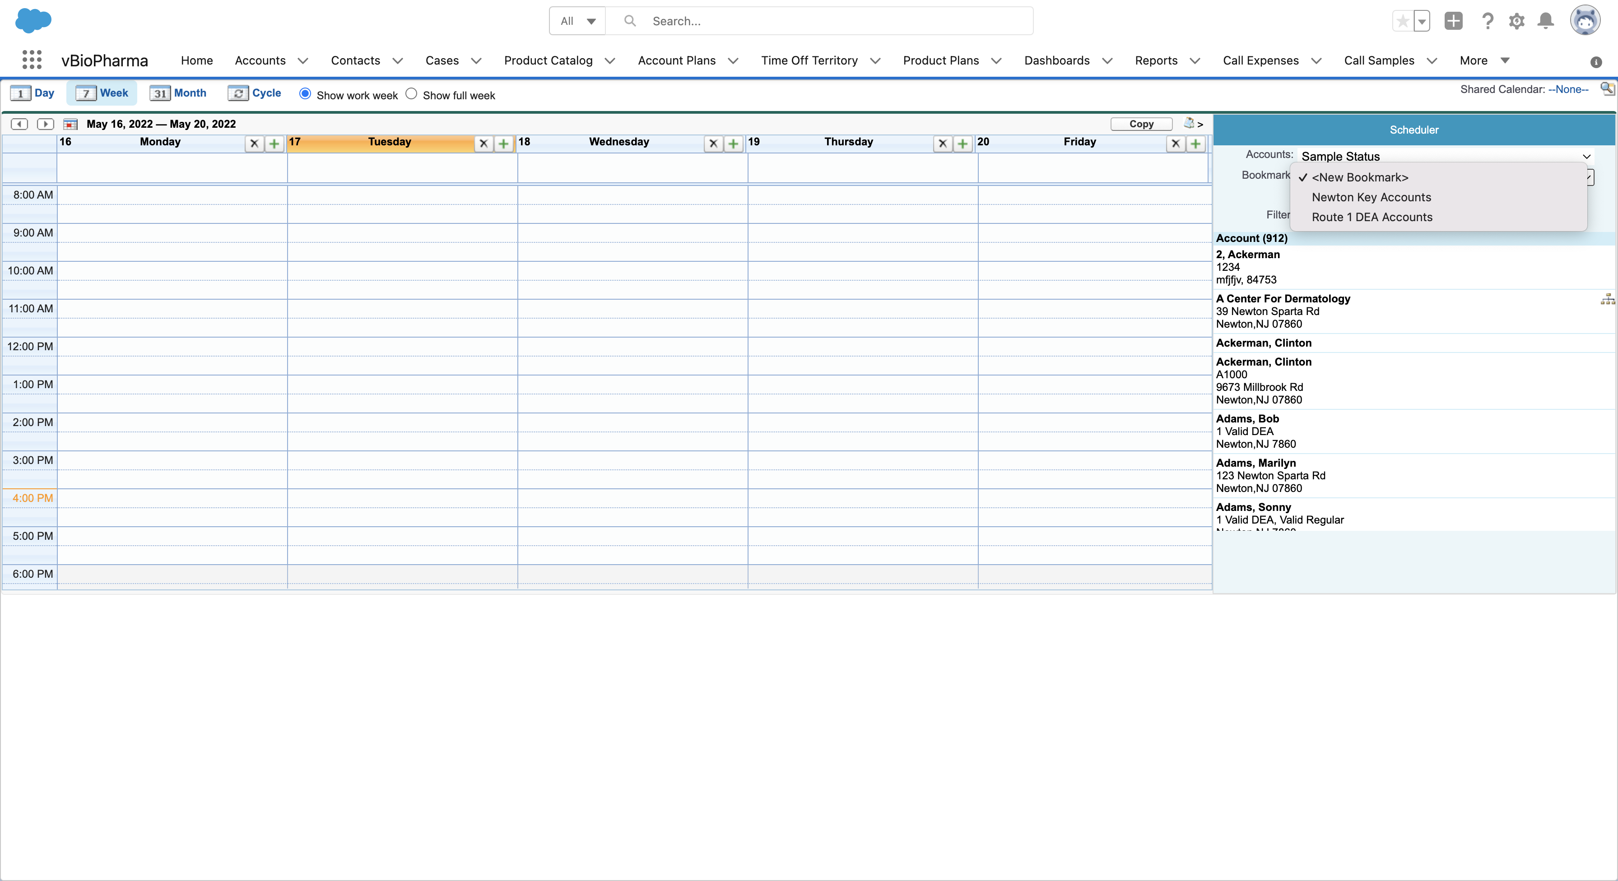Viewport: 1618px width, 881px height.
Task: Add a call on Monday plus icon
Action: pos(274,144)
